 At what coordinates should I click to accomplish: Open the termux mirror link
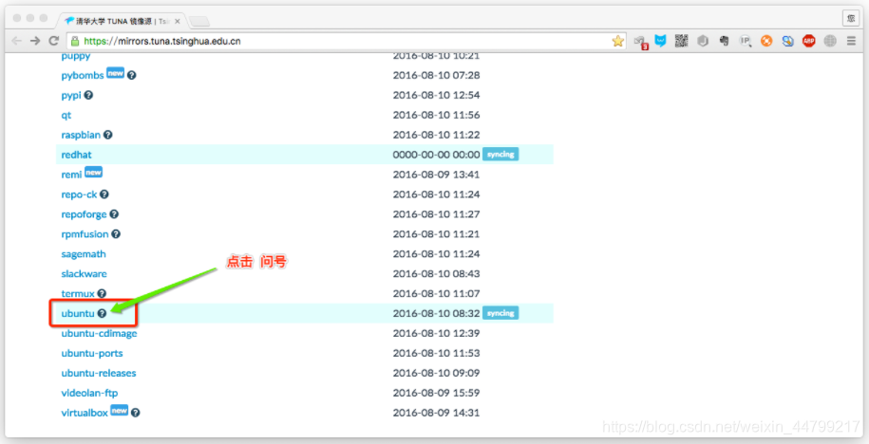click(78, 293)
